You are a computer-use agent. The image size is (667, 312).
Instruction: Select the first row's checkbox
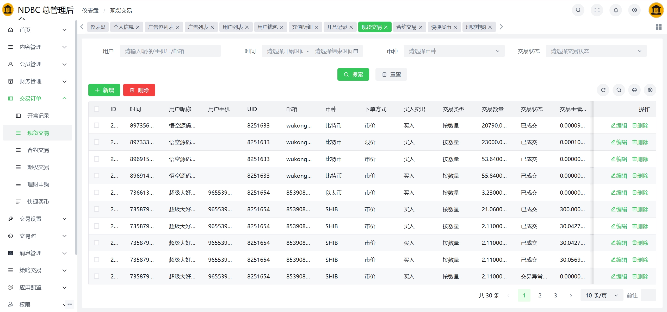97,125
